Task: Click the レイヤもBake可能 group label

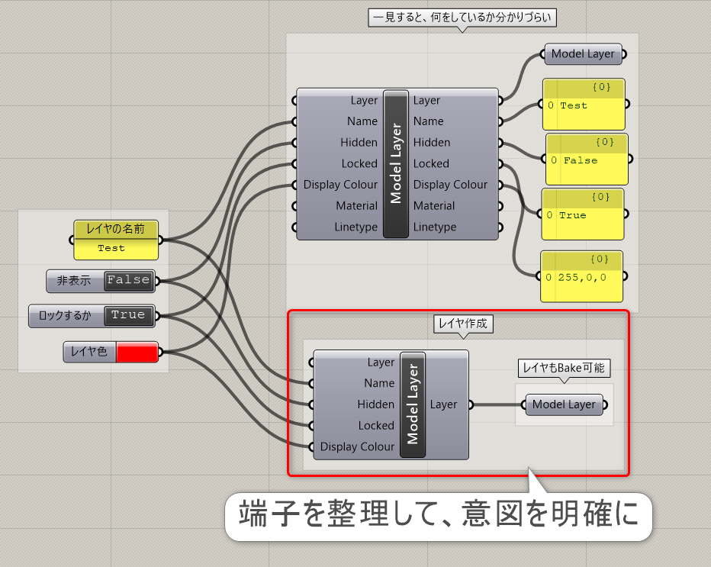Action: [564, 368]
